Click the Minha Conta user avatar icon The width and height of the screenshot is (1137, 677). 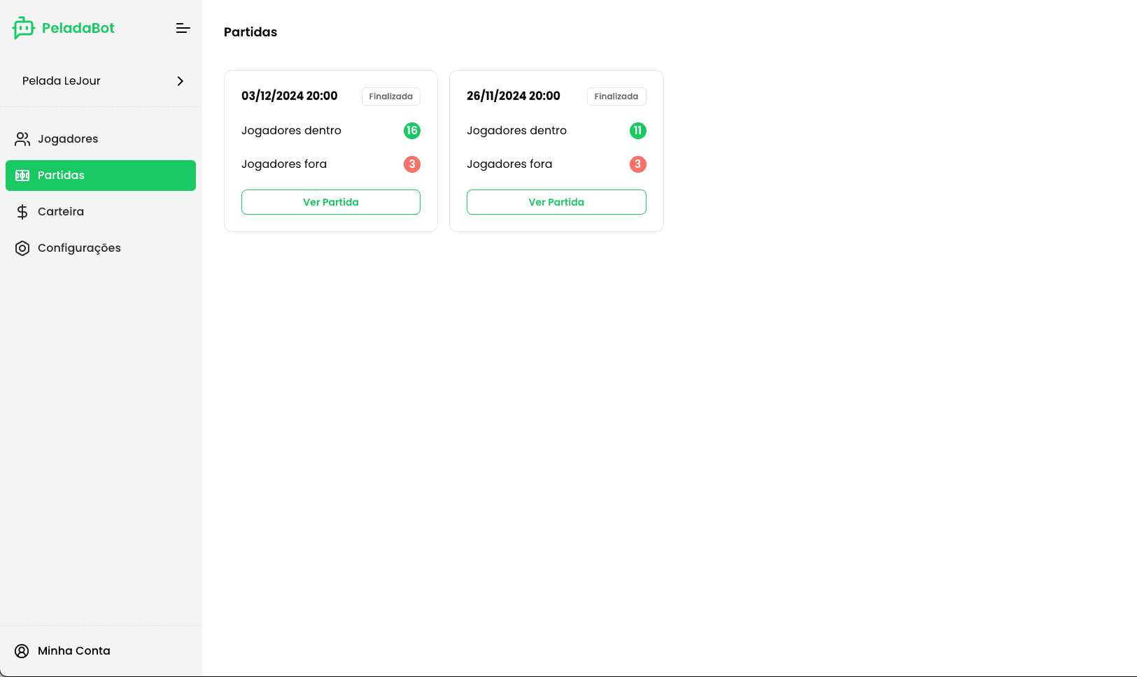pyautogui.click(x=22, y=651)
